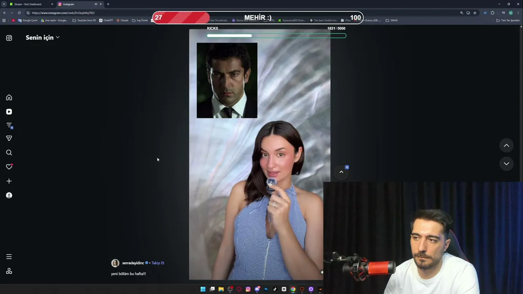523x294 pixels.
Task: Open the profile avatar in sidebar
Action: click(x=9, y=195)
